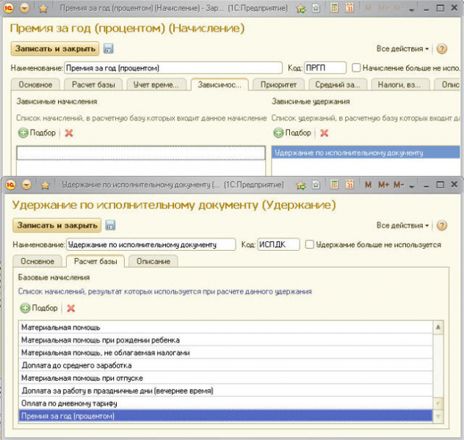This screenshot has width=464, height=440.
Task: Open main menu arrow in Премия за год title bar
Action: (25, 8)
